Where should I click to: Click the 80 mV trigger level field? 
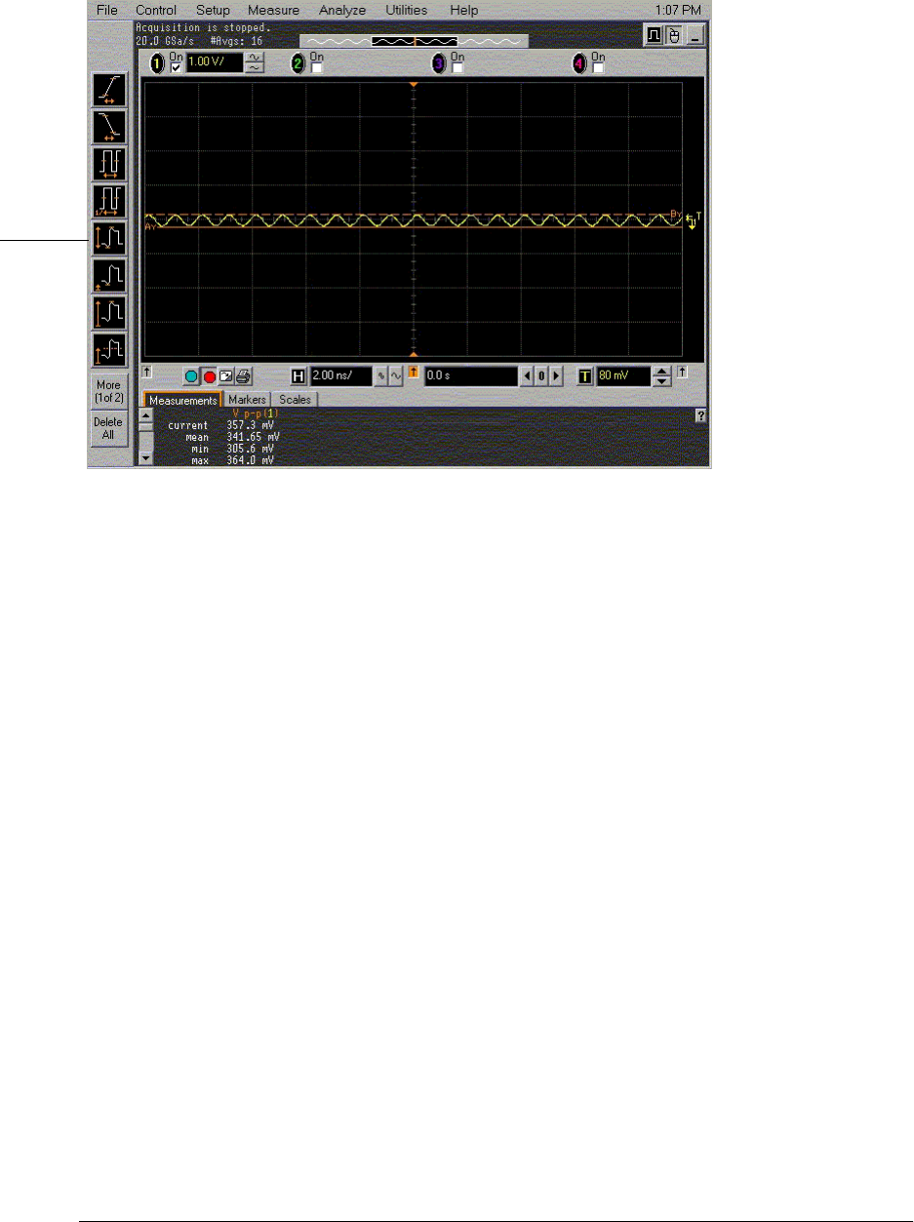click(x=622, y=376)
